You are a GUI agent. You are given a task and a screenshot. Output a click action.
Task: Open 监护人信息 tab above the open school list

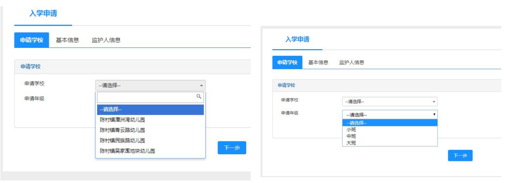pyautogui.click(x=106, y=40)
